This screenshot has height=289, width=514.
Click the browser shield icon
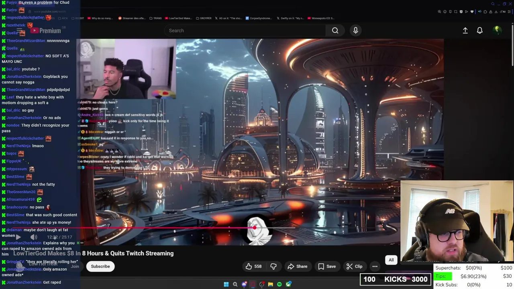461,12
